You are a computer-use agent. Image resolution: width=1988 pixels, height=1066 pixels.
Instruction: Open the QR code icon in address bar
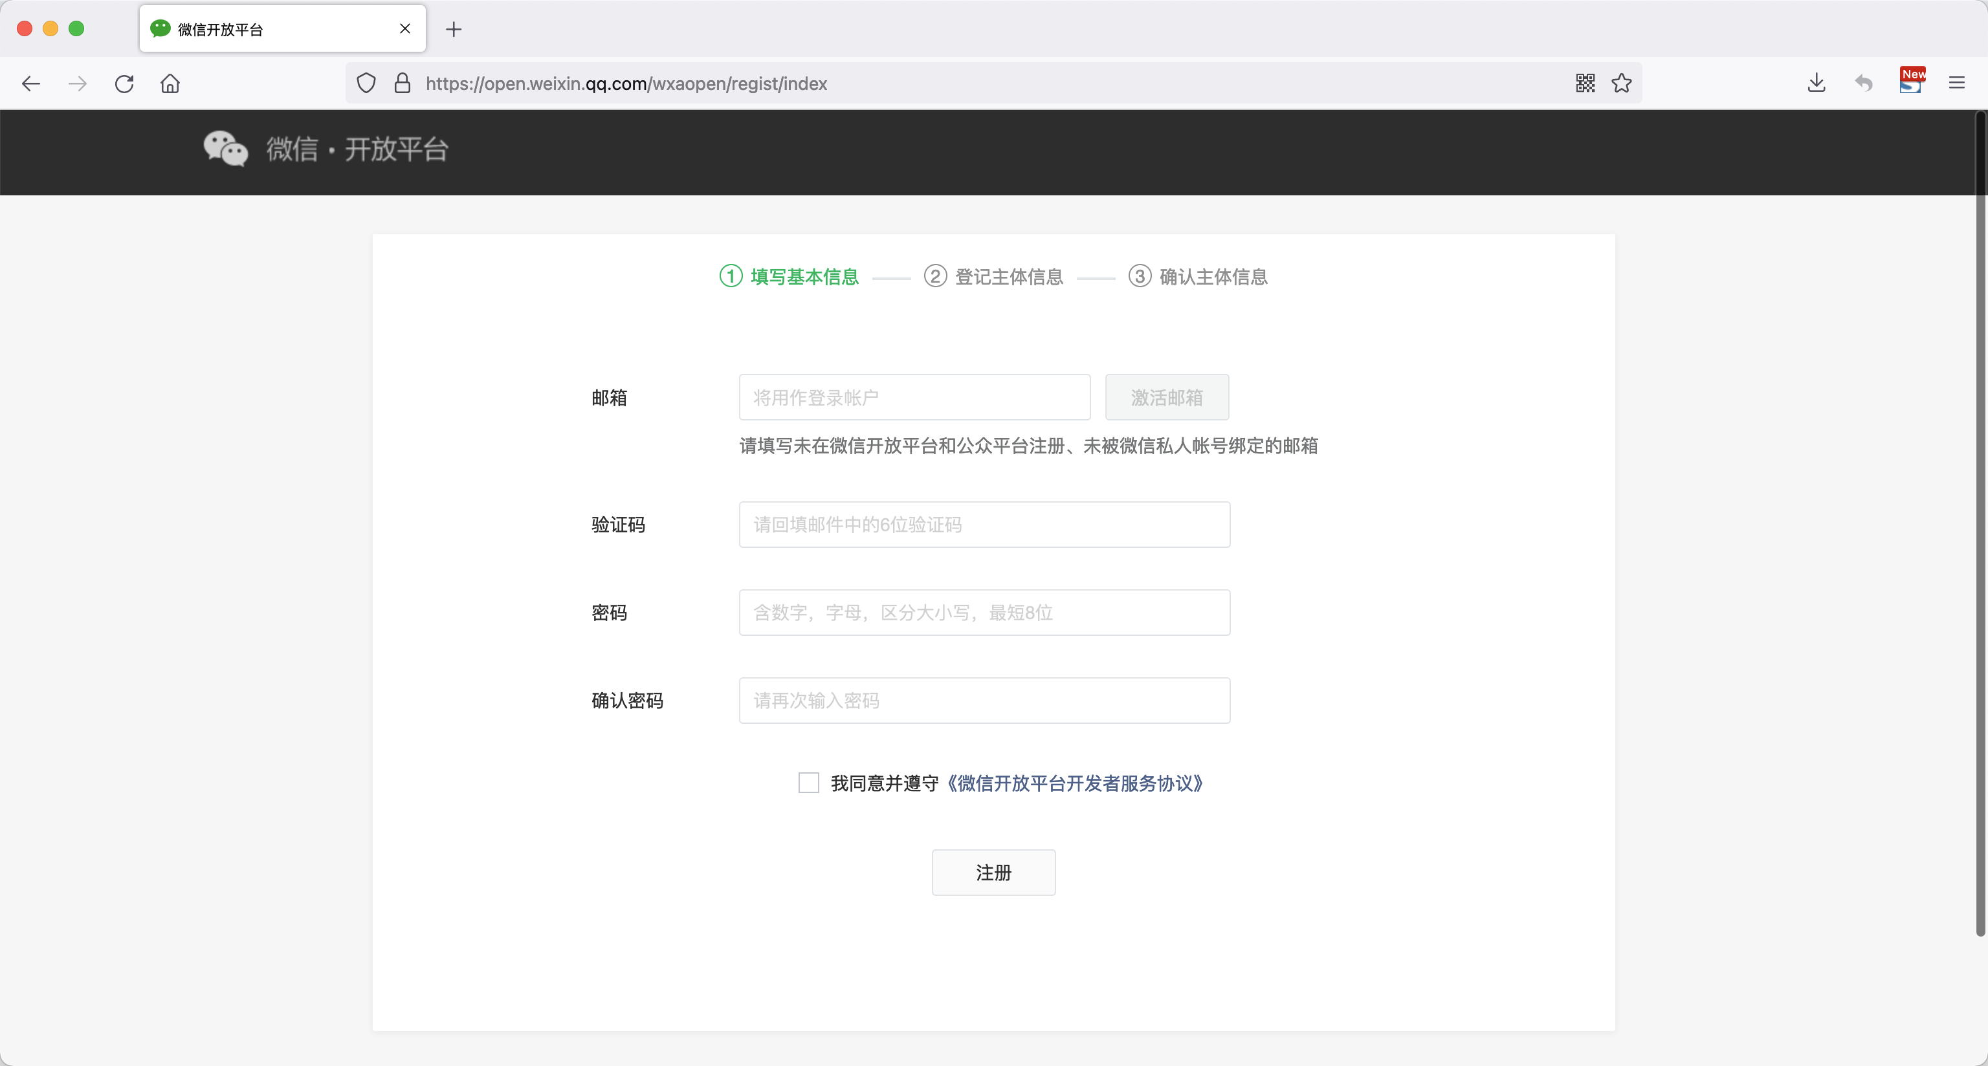pos(1585,83)
